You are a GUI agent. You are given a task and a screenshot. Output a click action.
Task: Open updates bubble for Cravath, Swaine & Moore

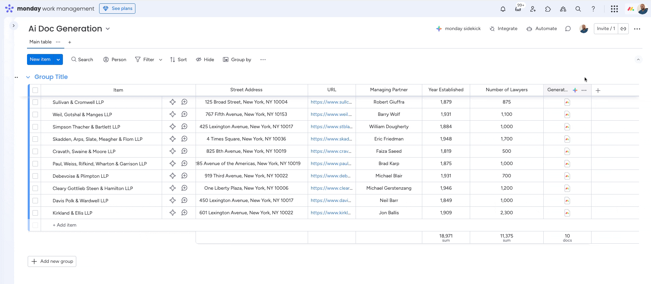pos(184,151)
